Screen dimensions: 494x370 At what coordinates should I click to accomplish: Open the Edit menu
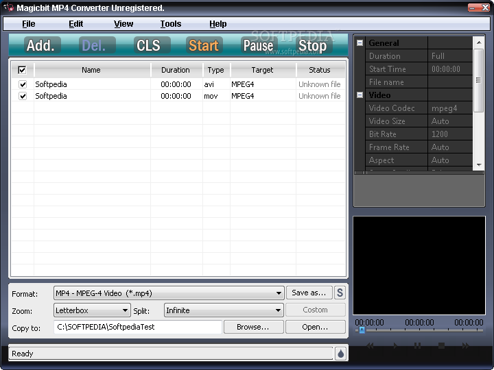tap(76, 24)
